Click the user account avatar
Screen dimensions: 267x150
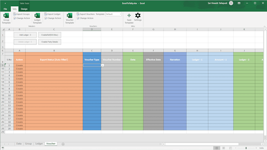231,3
